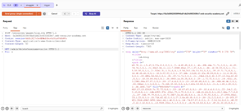The image size is (241, 112).
Task: Open the tab search magnifier icon
Action: coord(239,5)
